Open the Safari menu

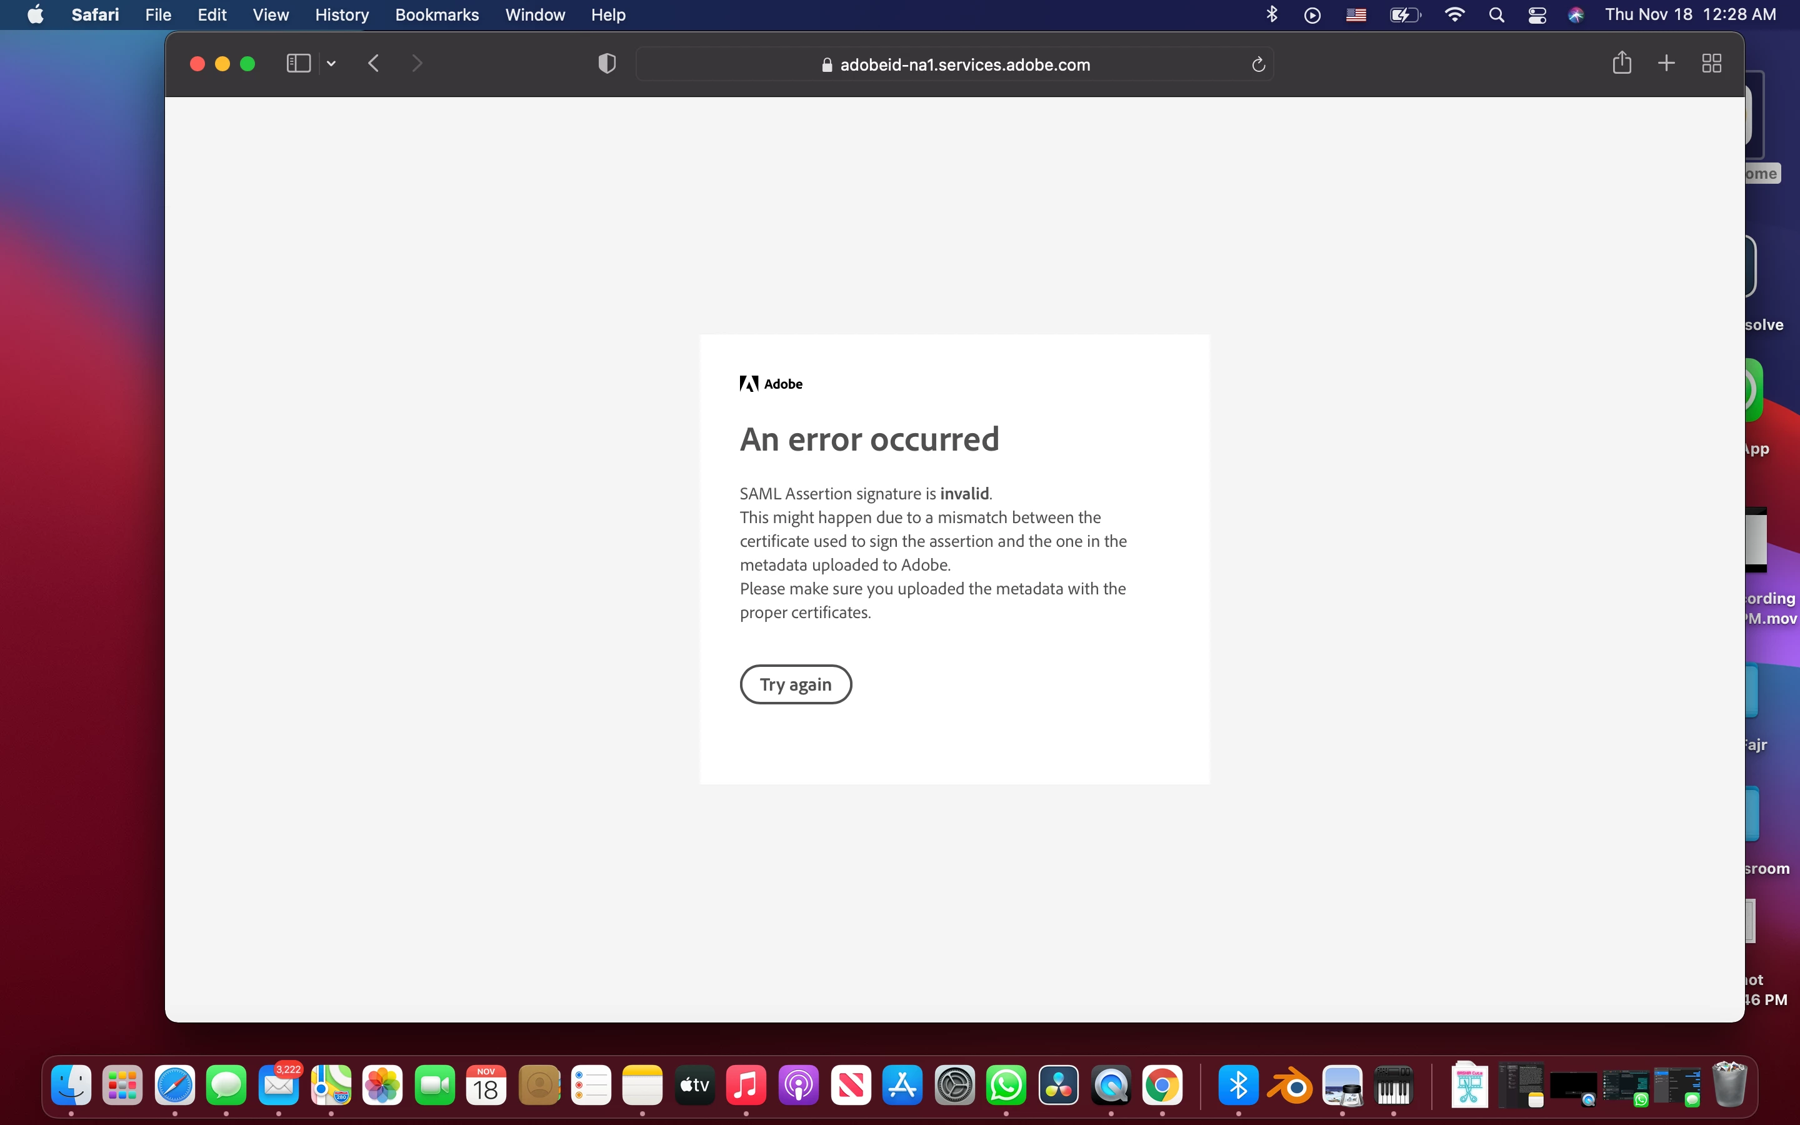coord(95,15)
